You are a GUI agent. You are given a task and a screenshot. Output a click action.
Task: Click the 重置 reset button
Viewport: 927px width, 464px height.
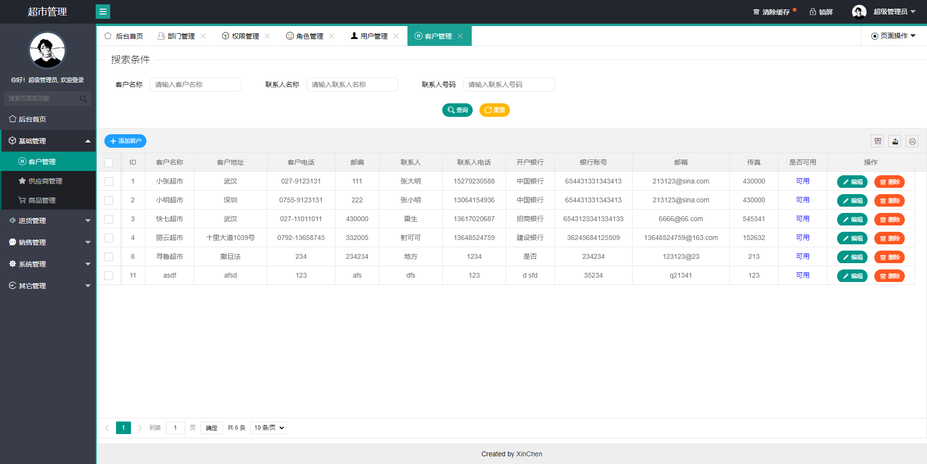click(x=494, y=110)
